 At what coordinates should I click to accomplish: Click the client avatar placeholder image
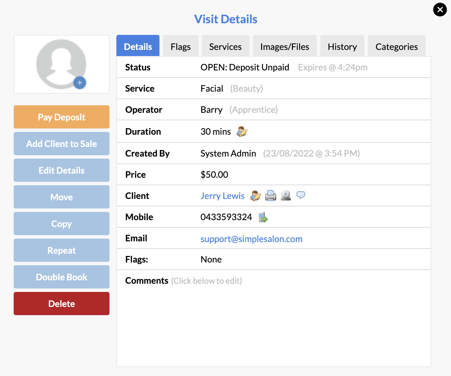tap(61, 64)
